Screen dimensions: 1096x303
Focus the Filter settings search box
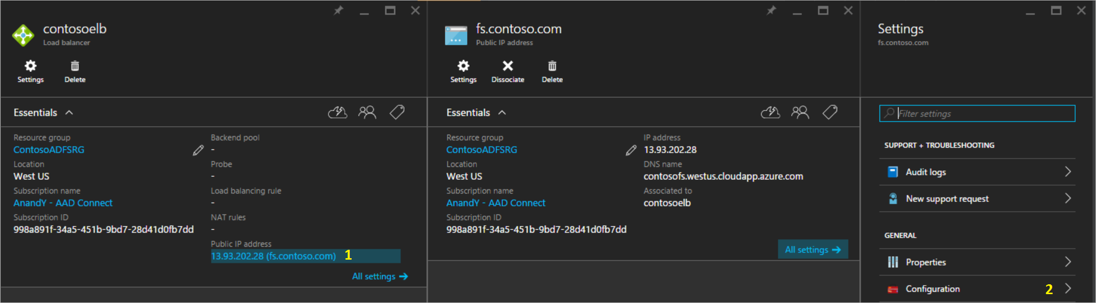977,113
